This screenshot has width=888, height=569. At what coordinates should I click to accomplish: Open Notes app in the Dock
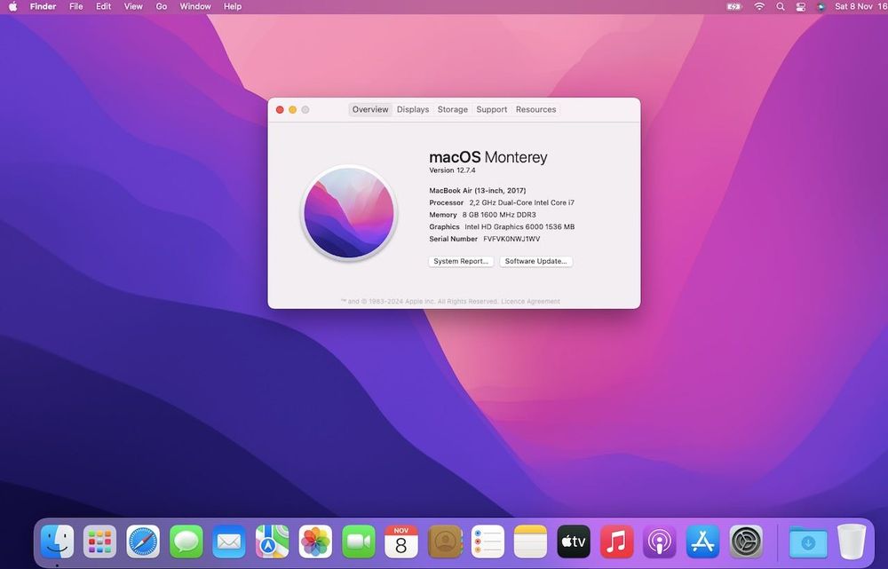click(x=531, y=541)
